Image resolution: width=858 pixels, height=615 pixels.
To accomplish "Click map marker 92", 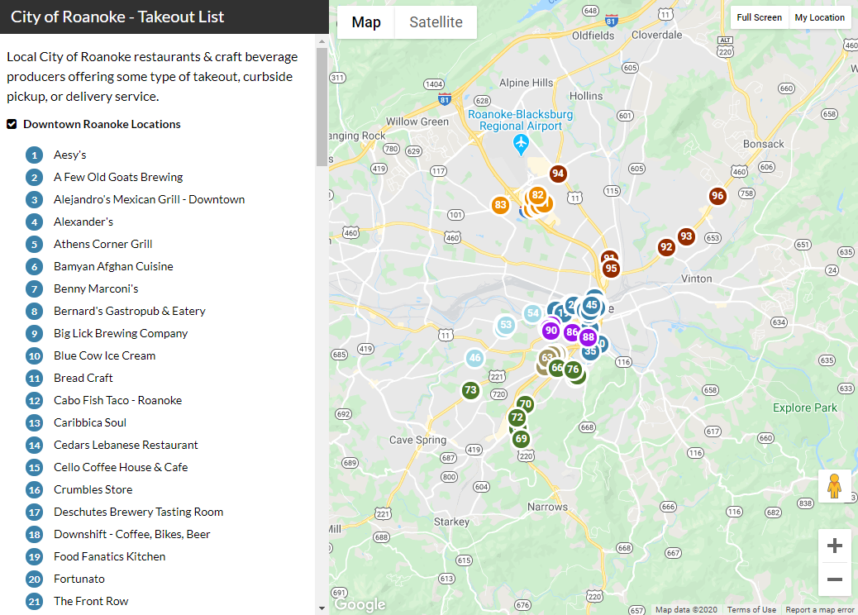I will [x=666, y=247].
